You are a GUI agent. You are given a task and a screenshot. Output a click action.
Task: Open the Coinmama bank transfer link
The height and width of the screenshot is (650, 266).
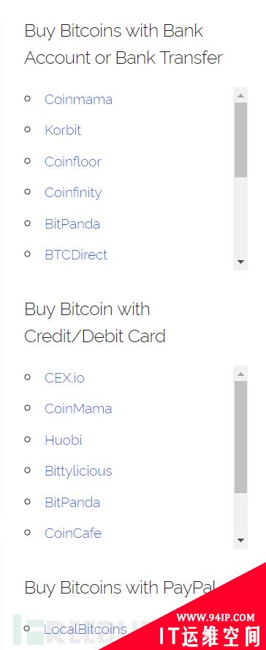click(78, 100)
